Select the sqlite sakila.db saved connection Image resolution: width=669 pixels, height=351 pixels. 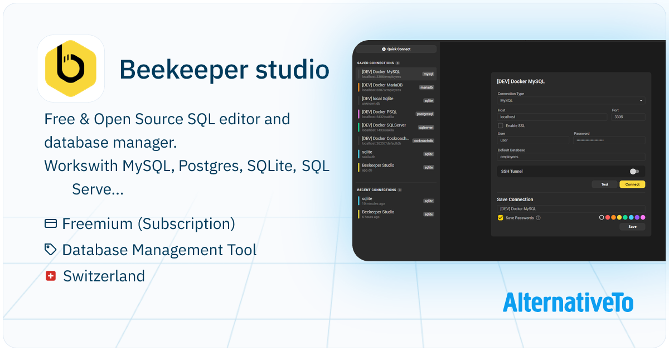[x=396, y=154]
